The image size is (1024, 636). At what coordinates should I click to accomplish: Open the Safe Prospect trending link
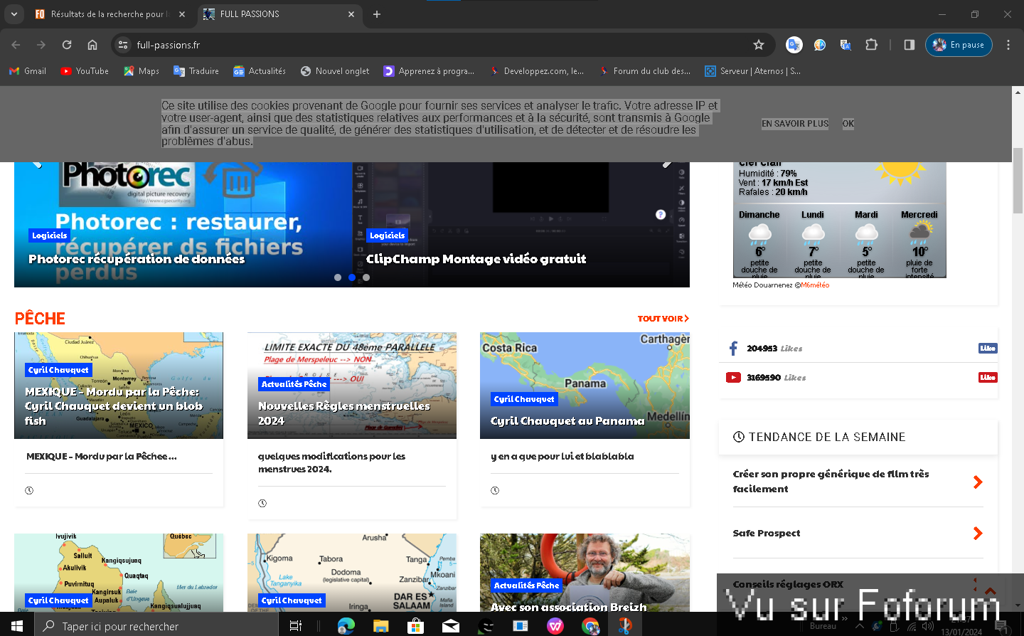(767, 534)
